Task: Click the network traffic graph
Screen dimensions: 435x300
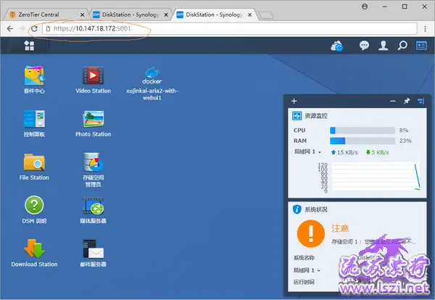Action: [x=376, y=177]
